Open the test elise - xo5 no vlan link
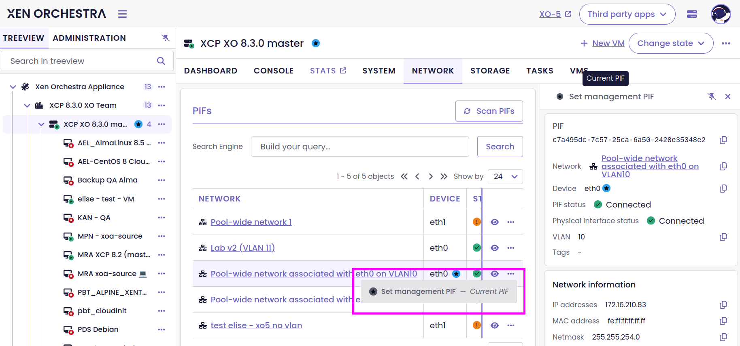This screenshot has height=346, width=740. click(256, 325)
